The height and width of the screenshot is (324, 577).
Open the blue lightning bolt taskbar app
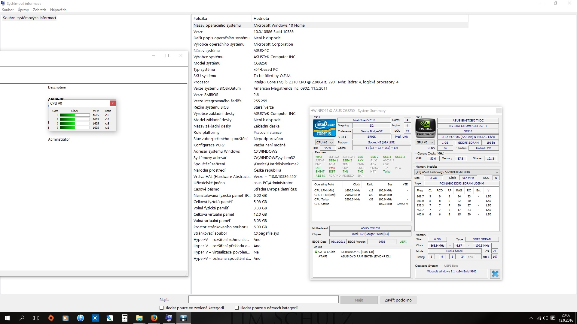(x=80, y=318)
